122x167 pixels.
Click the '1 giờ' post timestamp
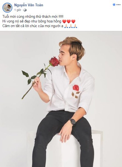tap(18, 10)
